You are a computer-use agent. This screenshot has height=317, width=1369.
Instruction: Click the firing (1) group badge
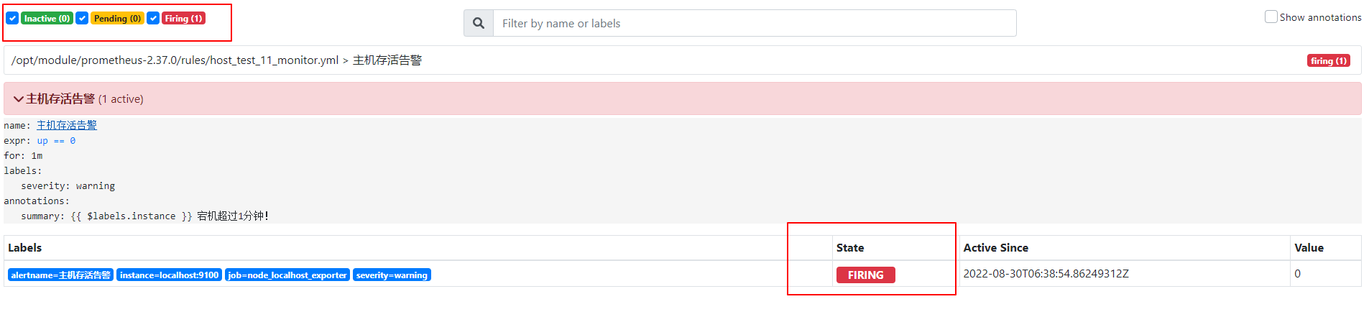[1328, 60]
